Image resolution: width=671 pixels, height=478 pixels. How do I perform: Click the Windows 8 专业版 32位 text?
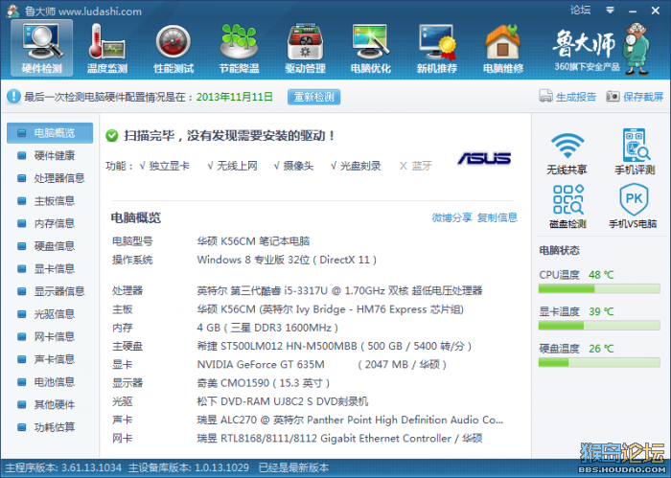(x=253, y=260)
